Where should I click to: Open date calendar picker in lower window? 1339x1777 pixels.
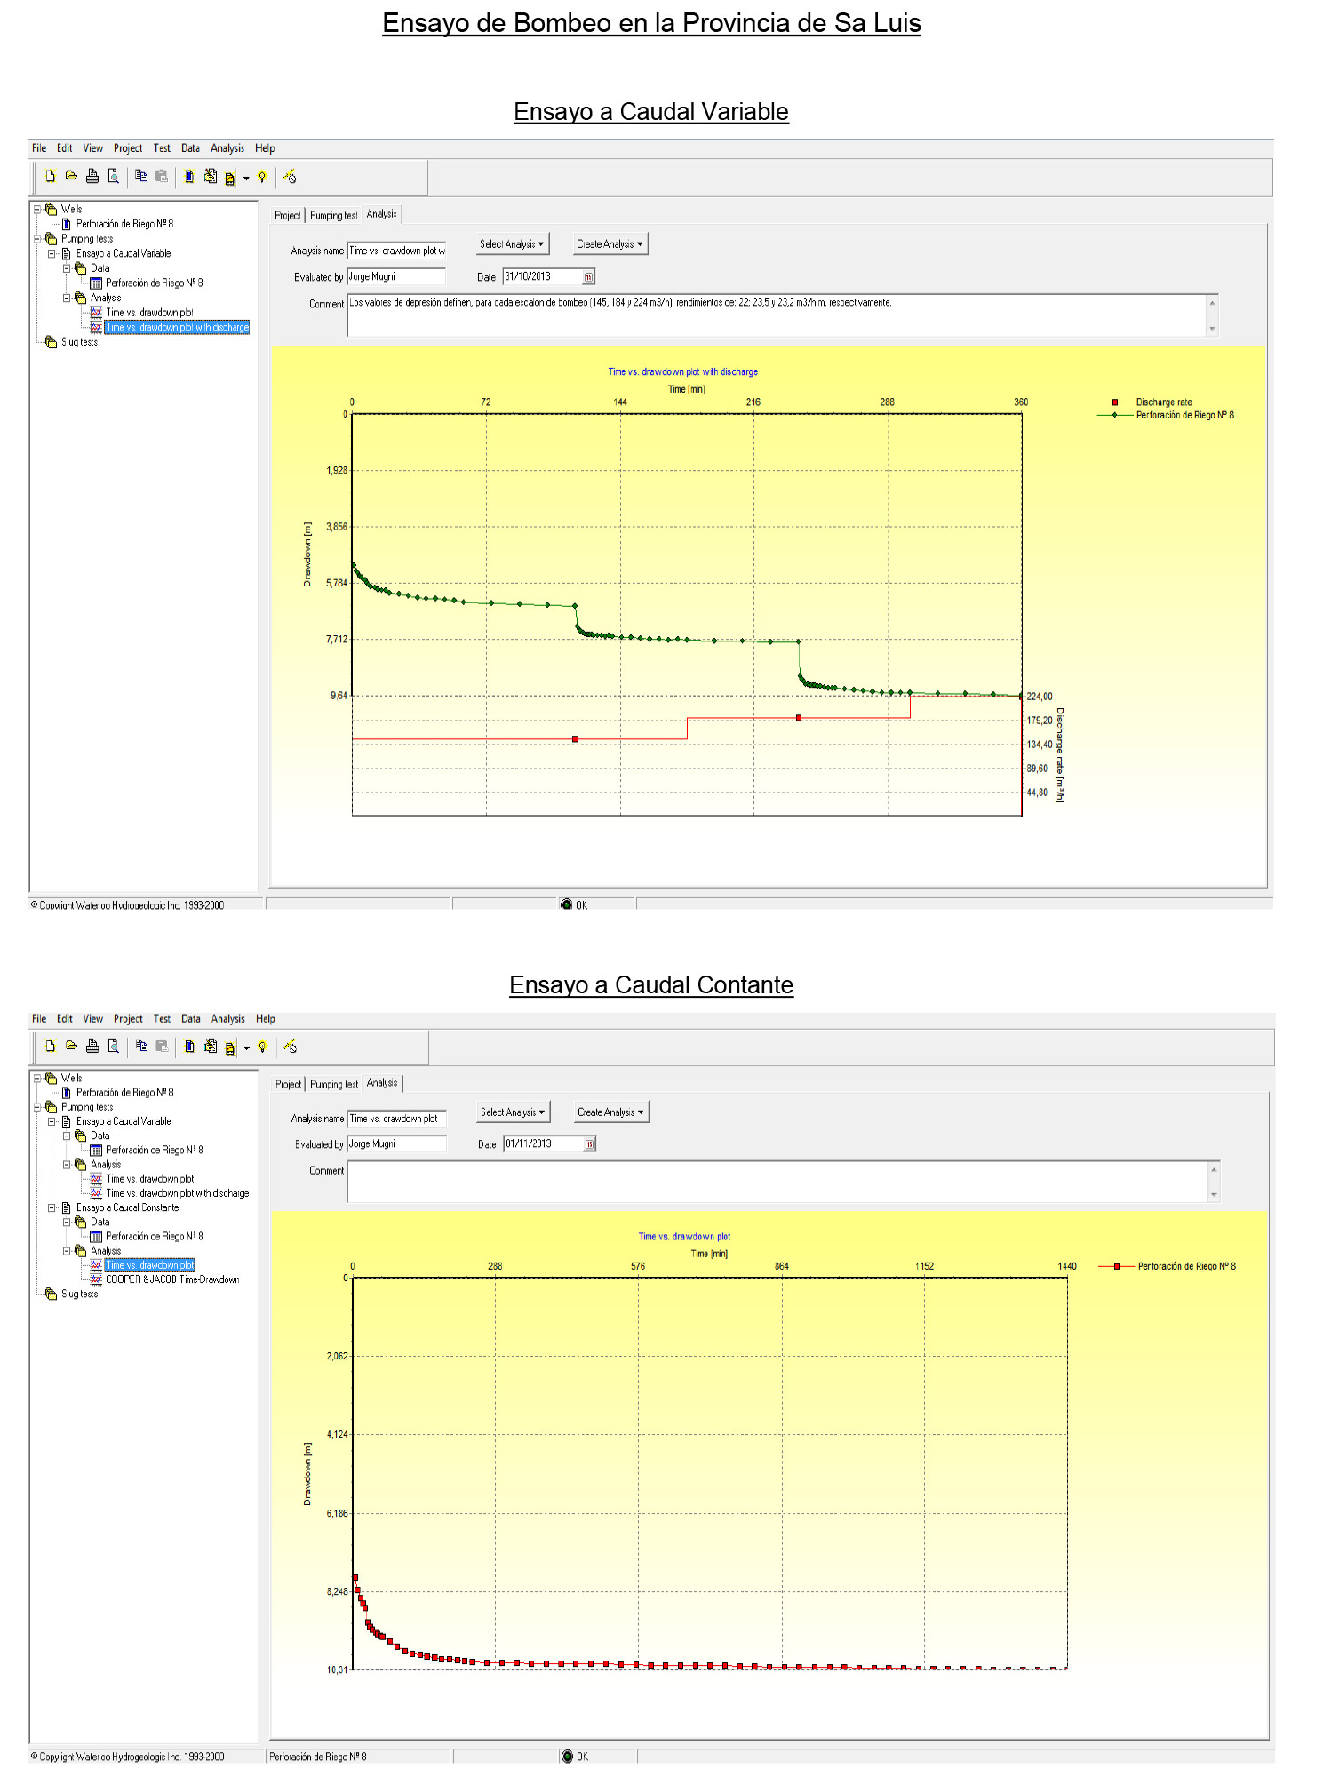[x=589, y=1144]
